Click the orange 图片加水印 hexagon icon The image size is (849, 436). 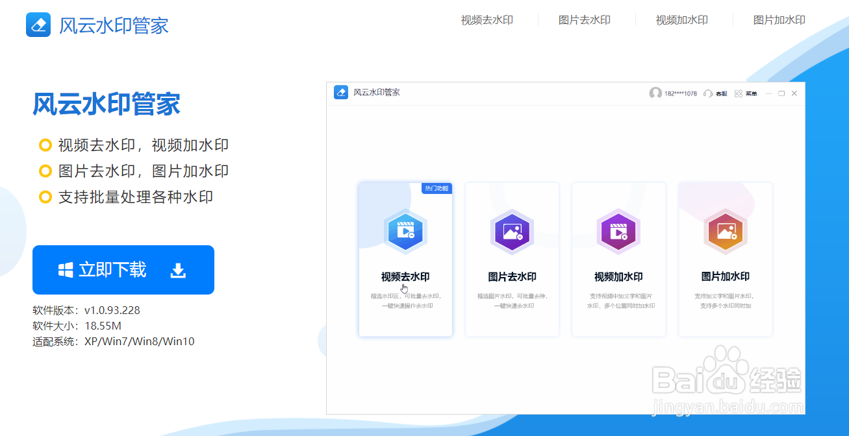tap(725, 231)
